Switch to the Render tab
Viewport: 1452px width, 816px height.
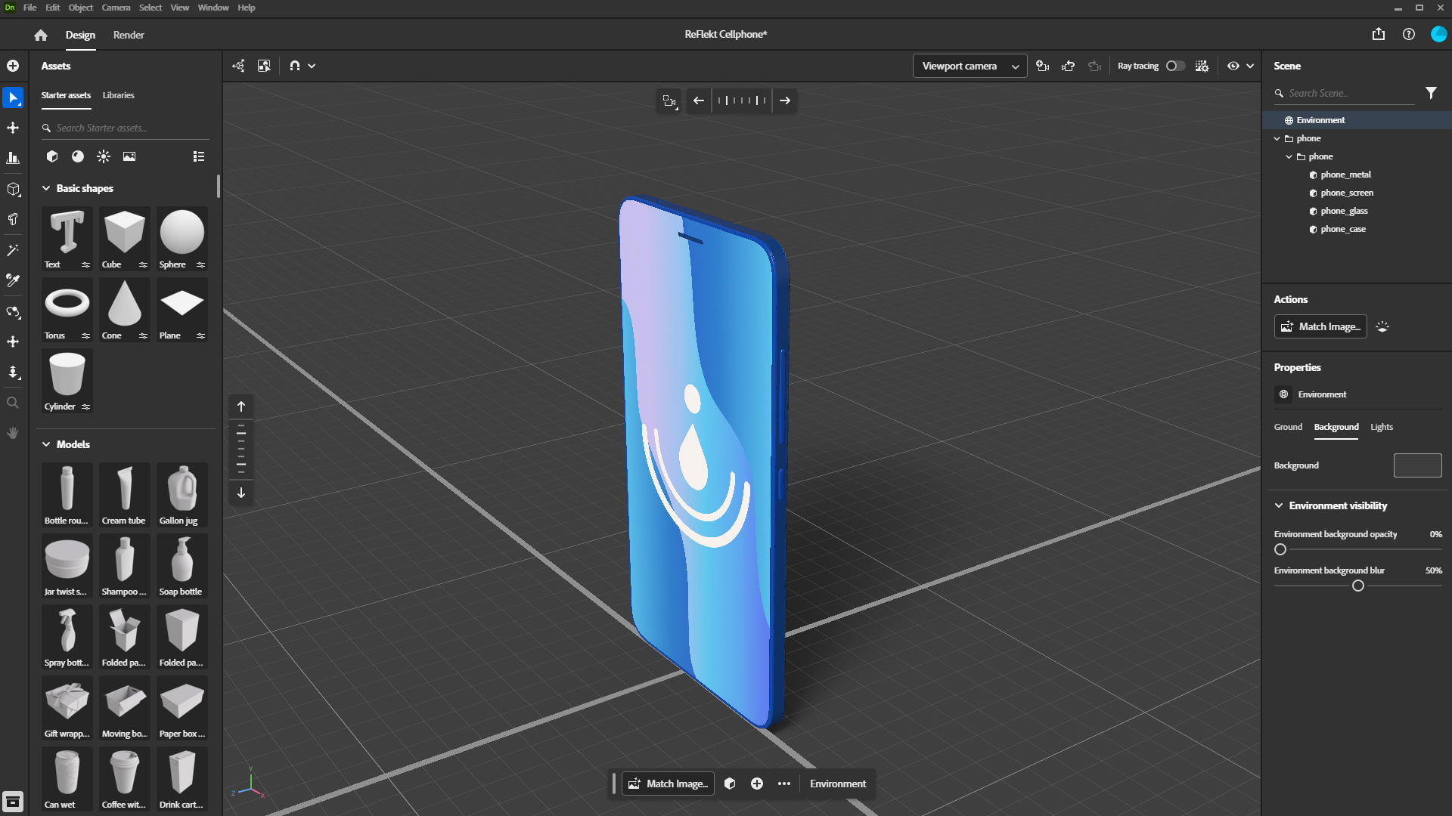(129, 35)
